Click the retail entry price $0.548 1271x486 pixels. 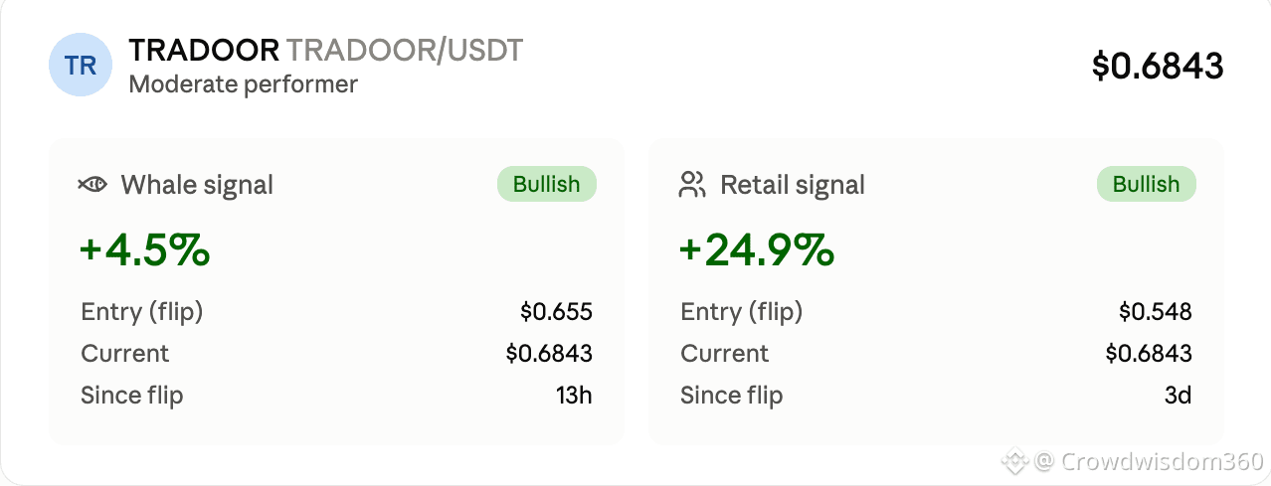pyautogui.click(x=1156, y=312)
